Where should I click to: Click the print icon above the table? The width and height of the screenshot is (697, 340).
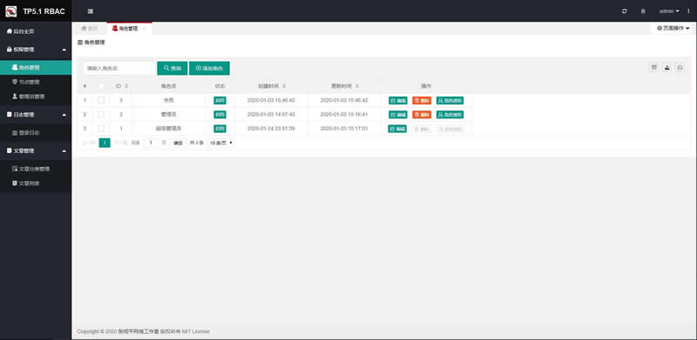point(680,68)
